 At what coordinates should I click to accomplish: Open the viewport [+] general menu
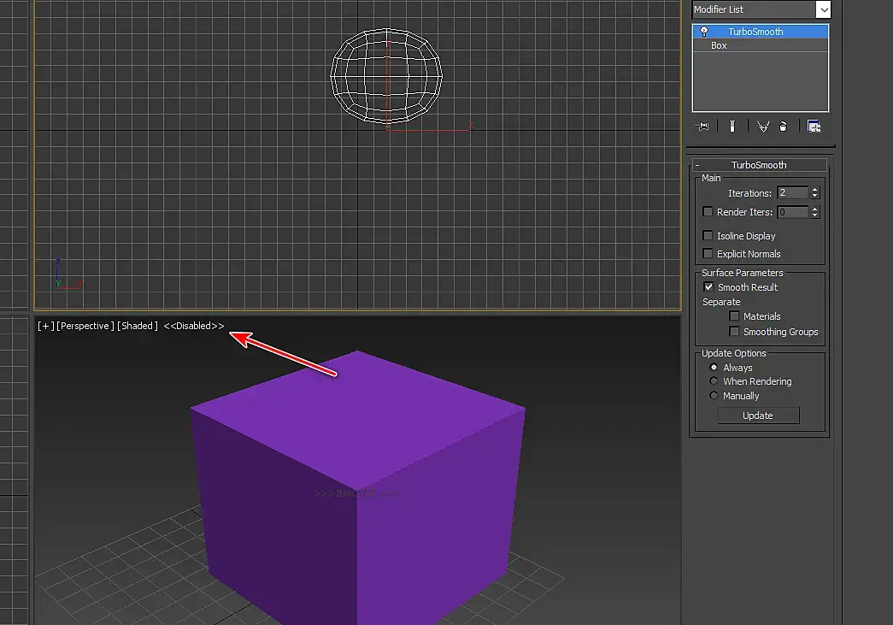click(x=45, y=326)
